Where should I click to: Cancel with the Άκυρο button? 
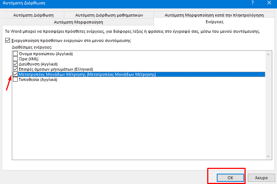(x=261, y=178)
